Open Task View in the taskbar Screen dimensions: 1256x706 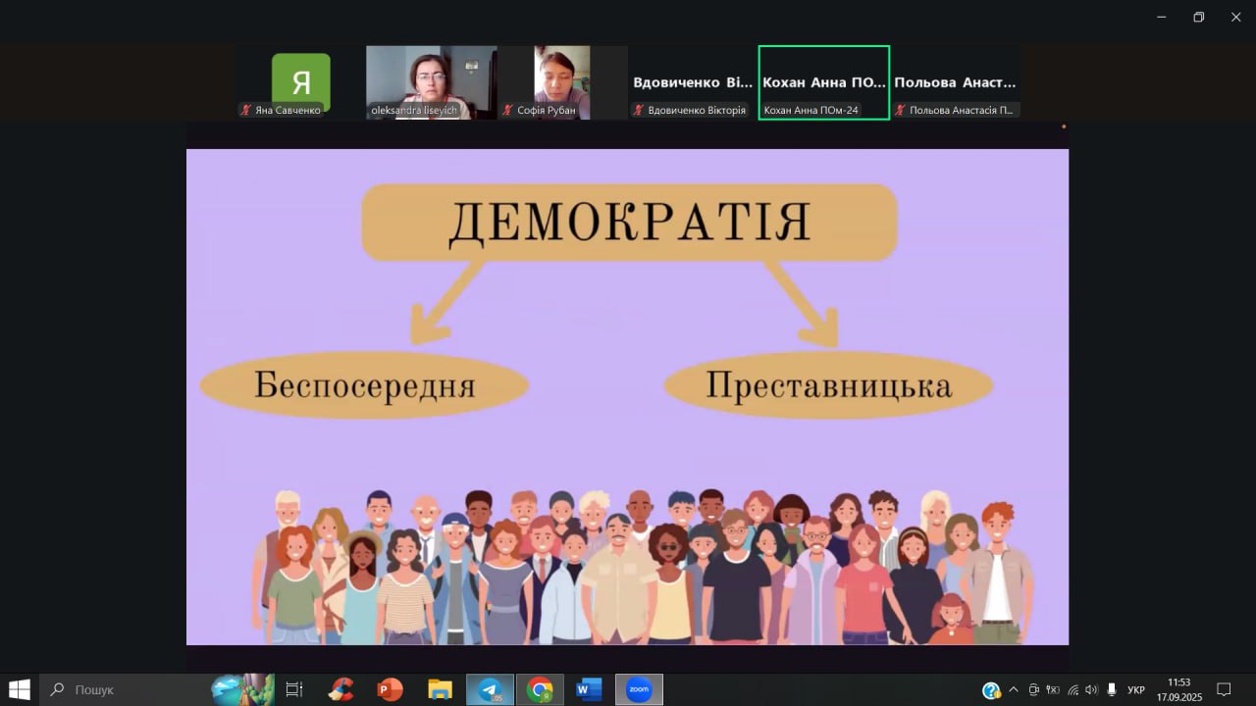(x=292, y=689)
